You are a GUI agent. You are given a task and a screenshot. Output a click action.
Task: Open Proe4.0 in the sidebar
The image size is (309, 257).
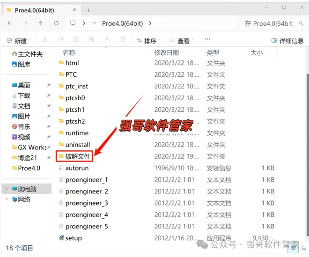[x=26, y=168]
